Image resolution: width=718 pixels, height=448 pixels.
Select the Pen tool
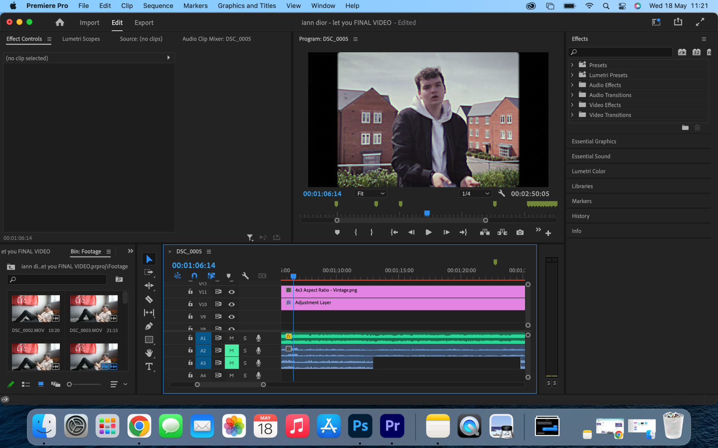pyautogui.click(x=149, y=326)
